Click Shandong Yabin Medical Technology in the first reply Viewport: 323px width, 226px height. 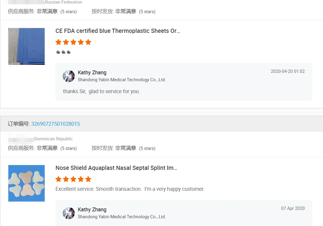[122, 80]
